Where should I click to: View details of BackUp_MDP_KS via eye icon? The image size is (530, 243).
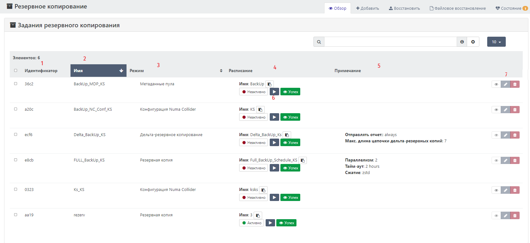(x=496, y=84)
